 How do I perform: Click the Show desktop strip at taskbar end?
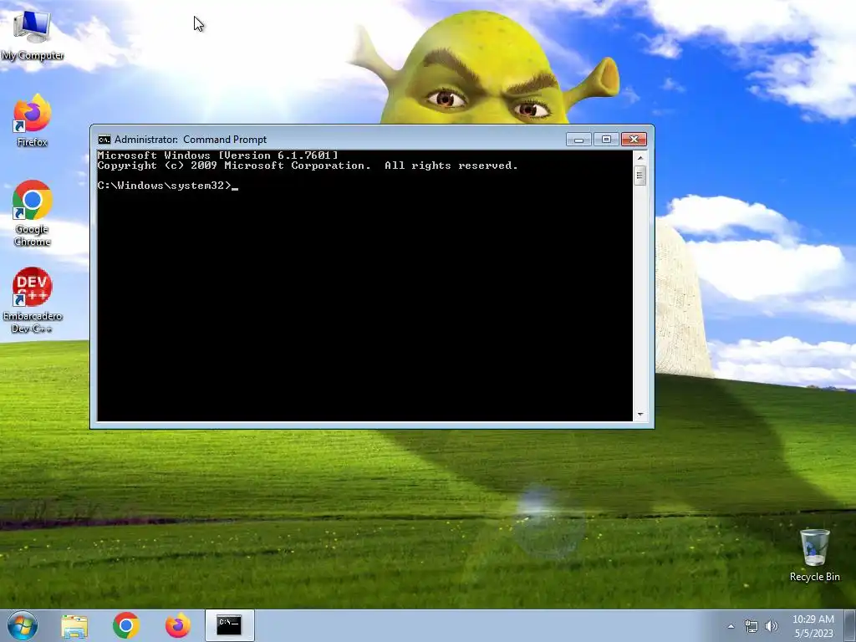[852, 625]
